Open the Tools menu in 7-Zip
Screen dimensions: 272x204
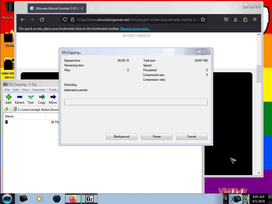coord(53,90)
